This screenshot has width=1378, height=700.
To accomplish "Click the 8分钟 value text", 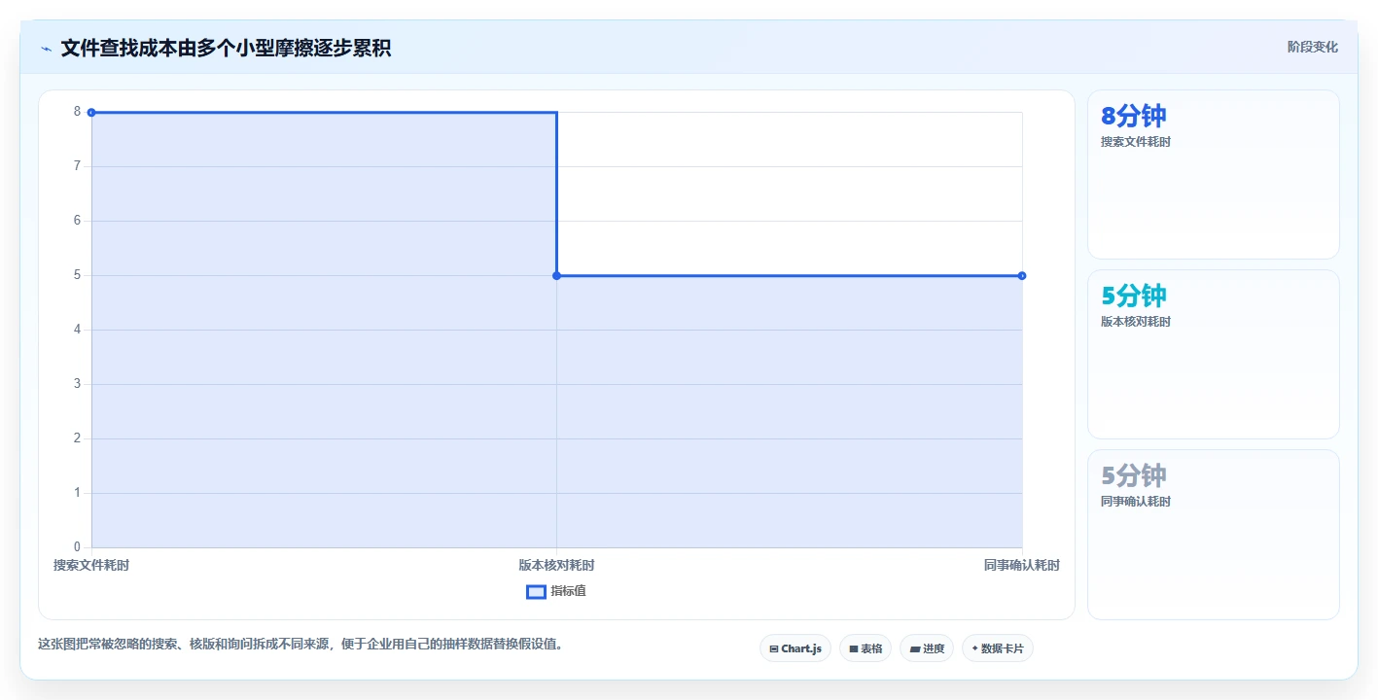I will pos(1134,116).
